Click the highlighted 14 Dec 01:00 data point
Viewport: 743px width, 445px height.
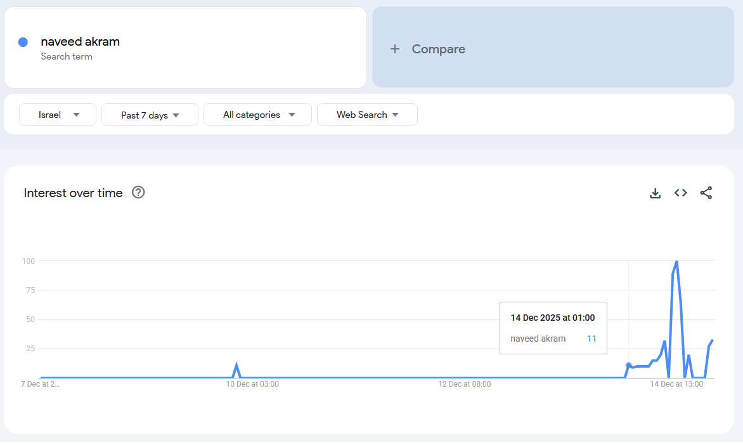(629, 365)
